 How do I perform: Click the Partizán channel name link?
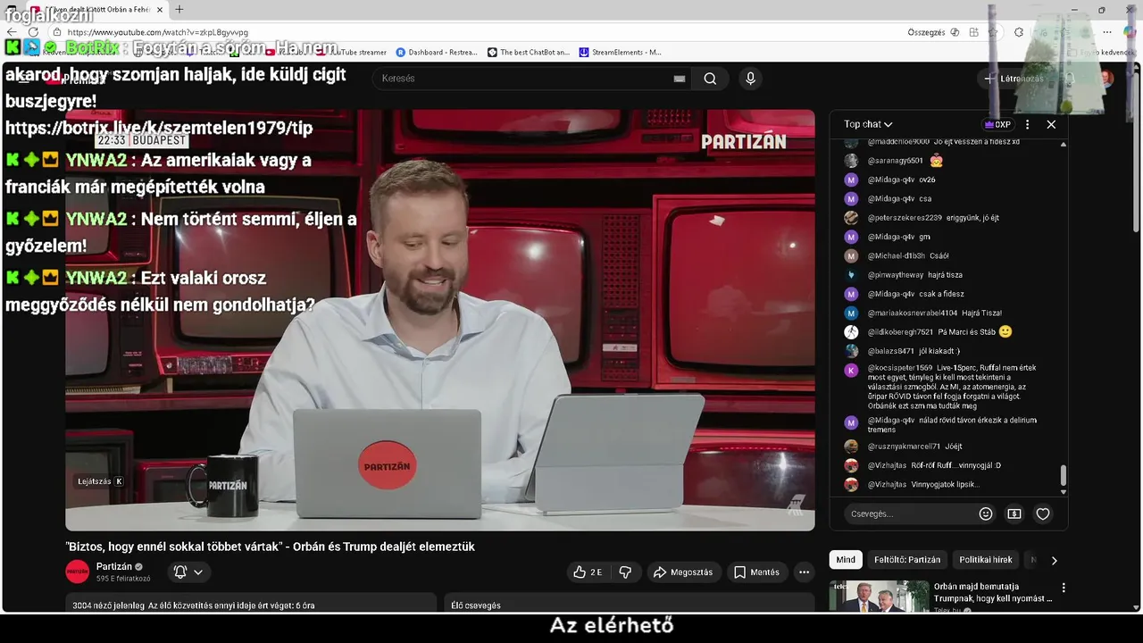click(x=113, y=566)
